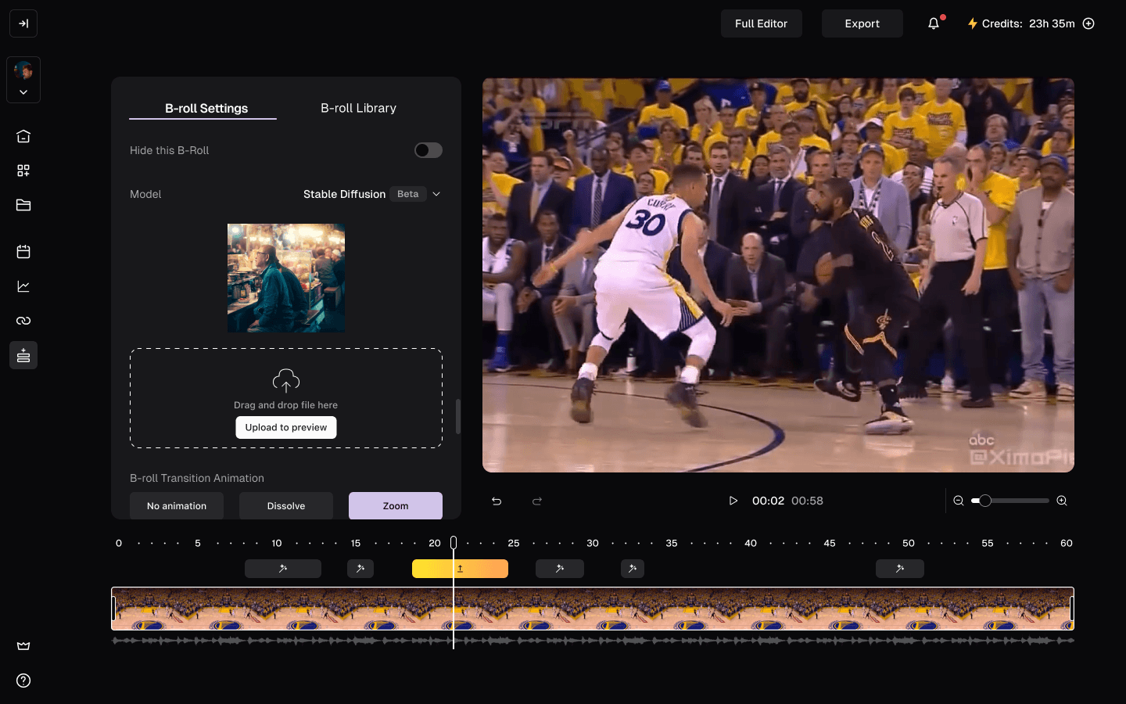1126x704 pixels.
Task: Select the active B-roll layers sidebar icon
Action: point(23,355)
